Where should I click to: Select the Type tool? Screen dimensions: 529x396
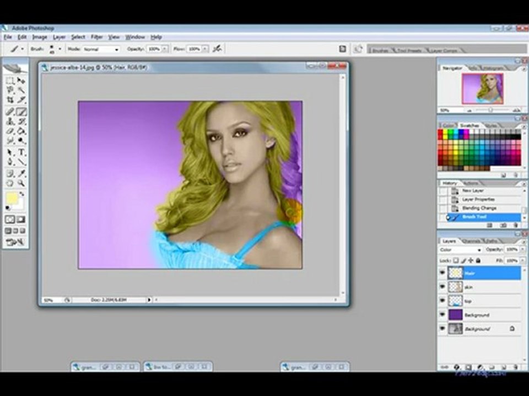tap(21, 152)
